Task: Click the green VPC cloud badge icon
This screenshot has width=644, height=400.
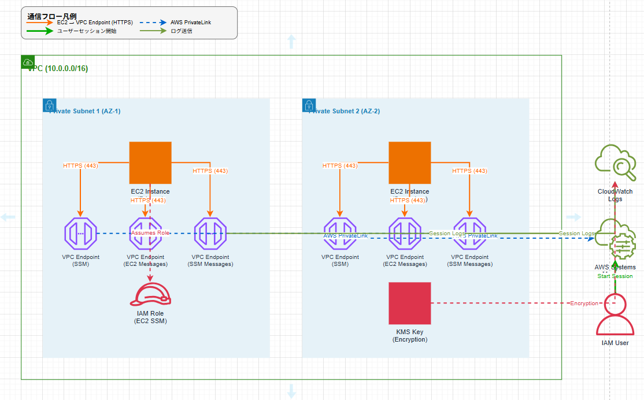Action: (28, 62)
